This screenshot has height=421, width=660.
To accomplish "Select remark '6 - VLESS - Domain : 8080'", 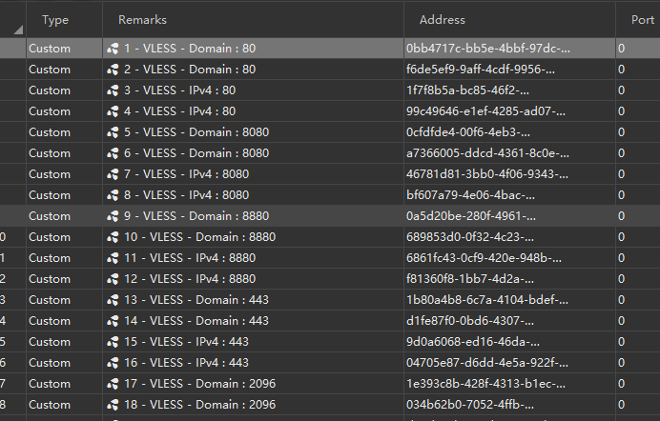I will pyautogui.click(x=196, y=153).
